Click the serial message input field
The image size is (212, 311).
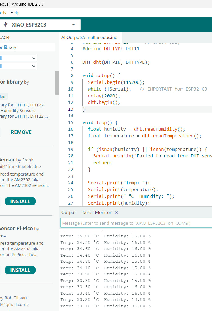tap(136, 223)
